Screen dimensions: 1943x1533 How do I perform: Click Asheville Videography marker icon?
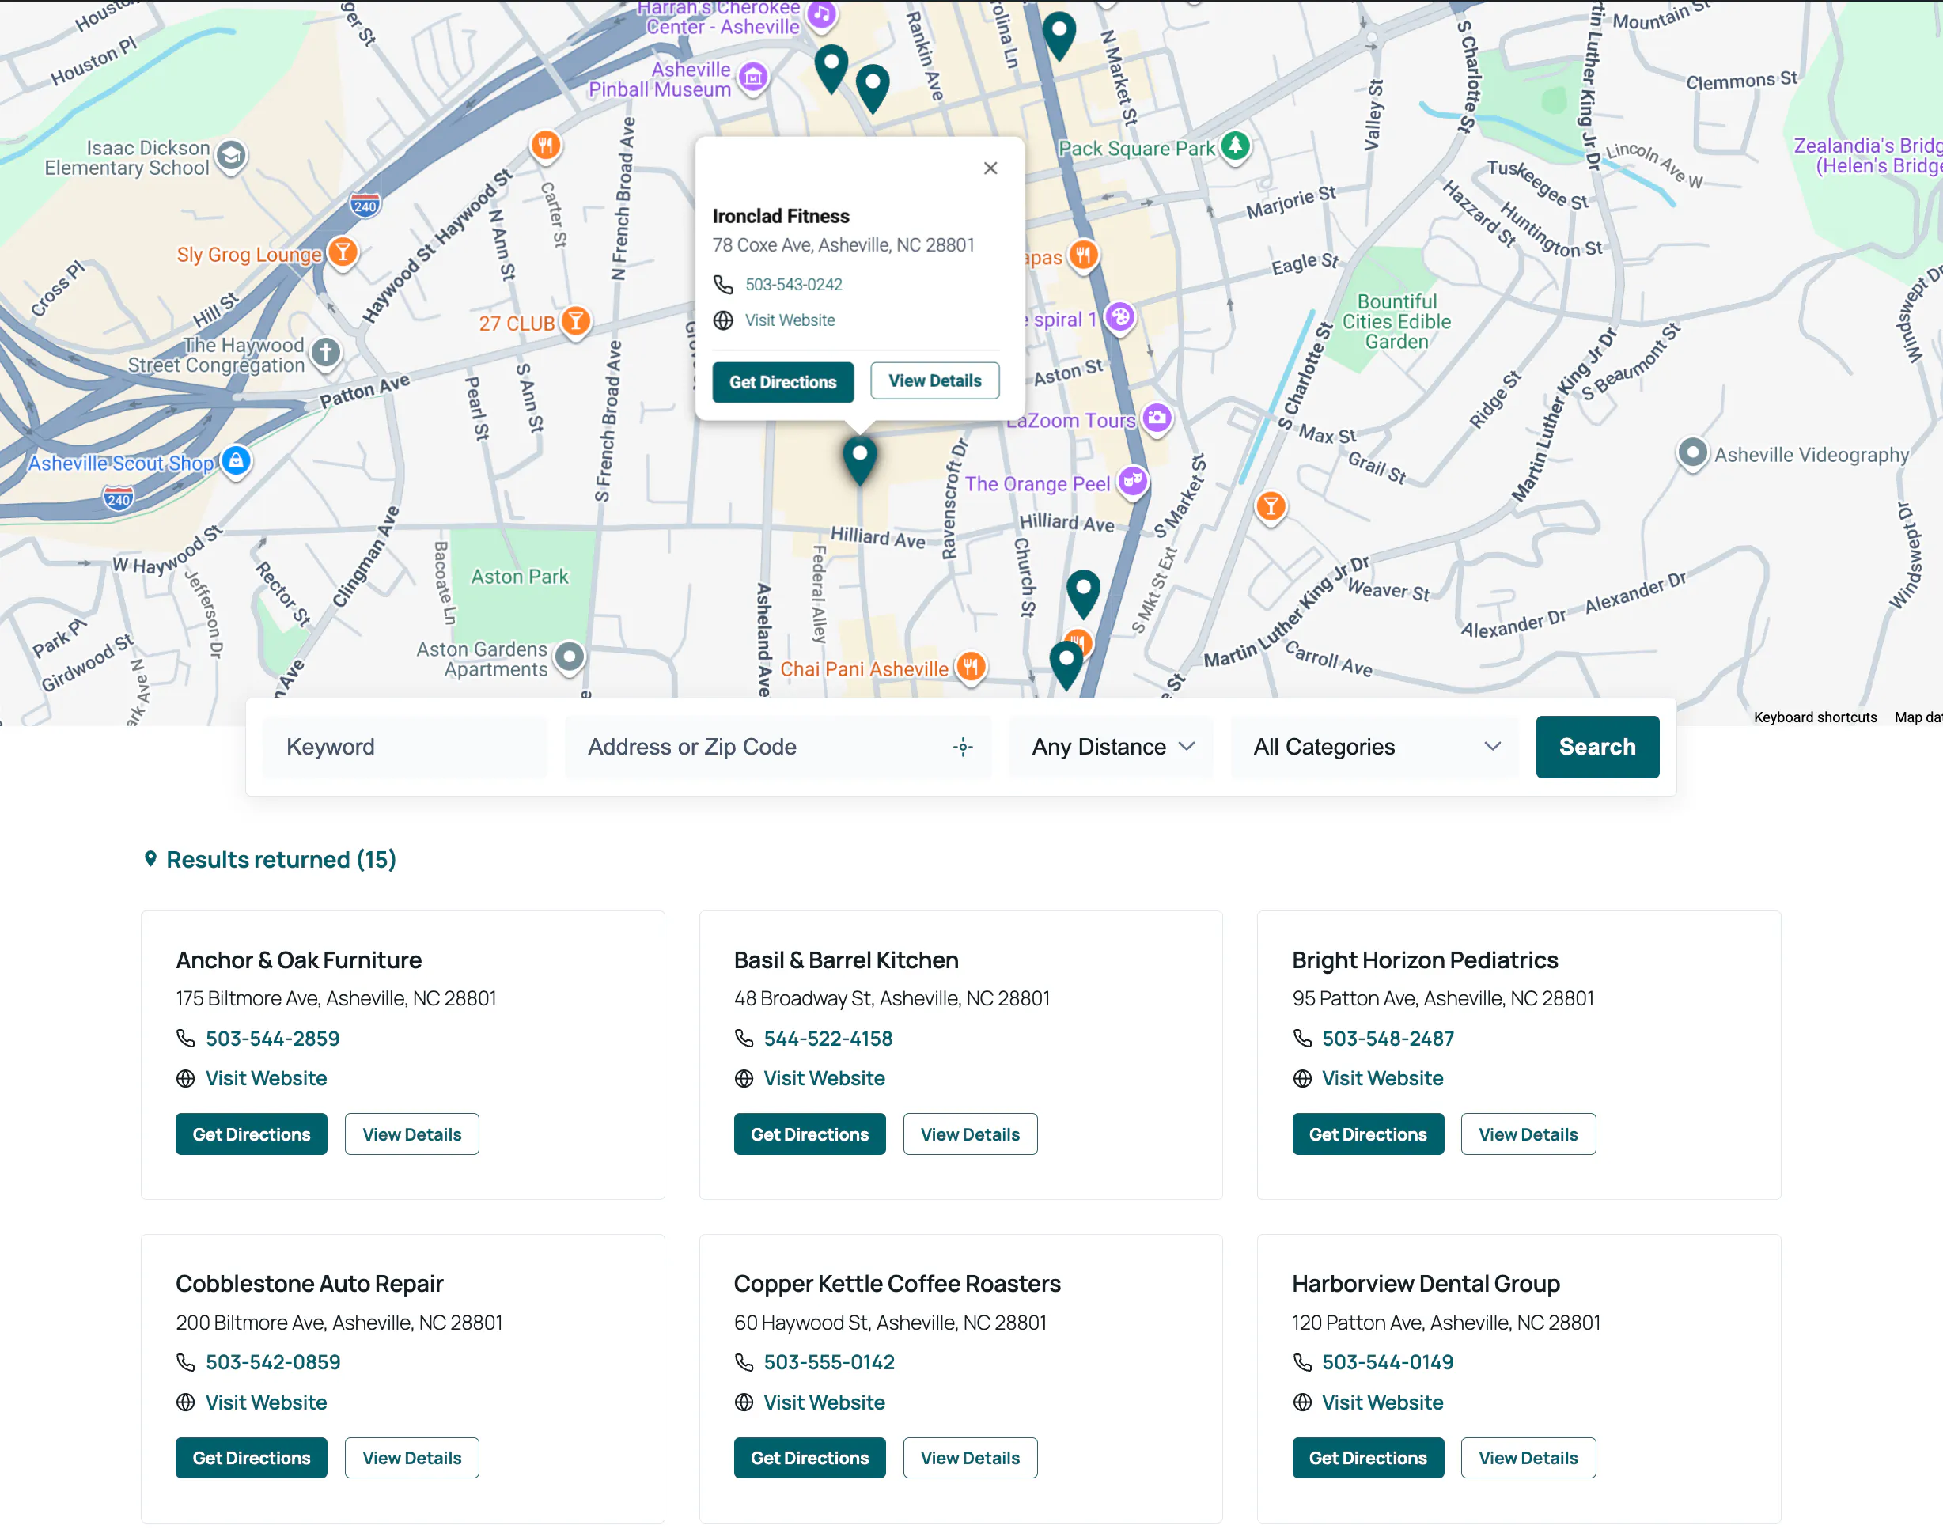click(1692, 453)
